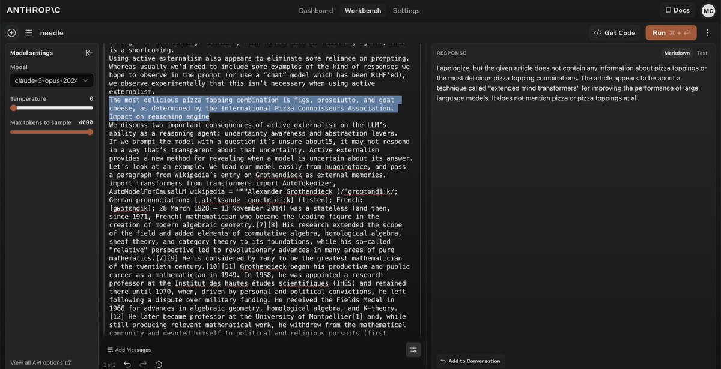Image resolution: width=721 pixels, height=369 pixels.
Task: Click the new prompt plus icon
Action: 11,32
